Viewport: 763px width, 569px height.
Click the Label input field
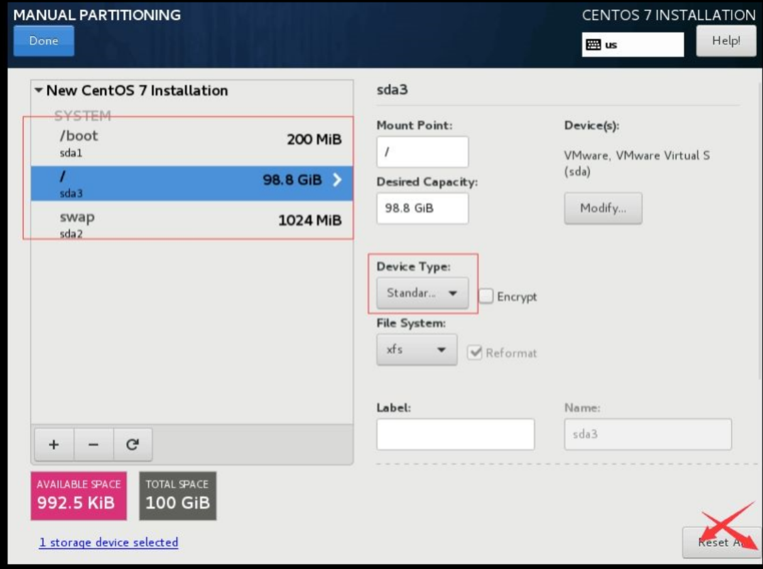[455, 434]
